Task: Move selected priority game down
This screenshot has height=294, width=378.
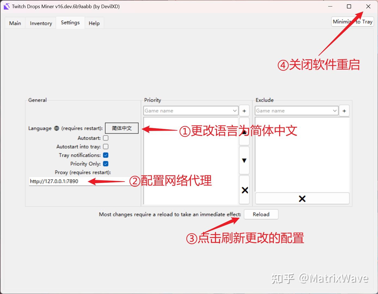Action: (x=244, y=161)
